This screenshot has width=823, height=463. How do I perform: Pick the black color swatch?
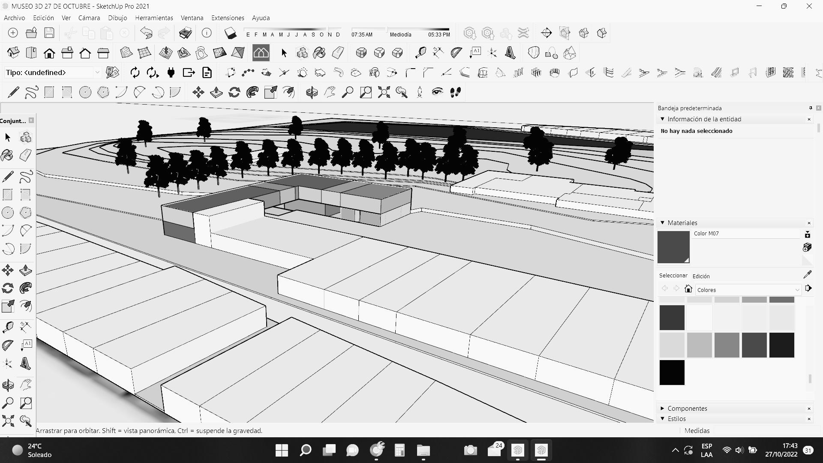click(672, 373)
